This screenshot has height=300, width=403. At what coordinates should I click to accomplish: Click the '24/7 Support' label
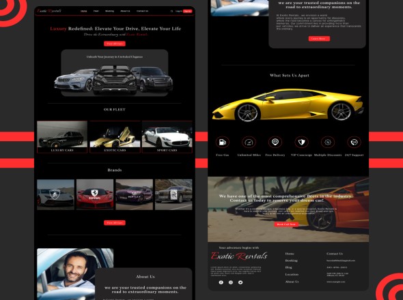pos(355,155)
